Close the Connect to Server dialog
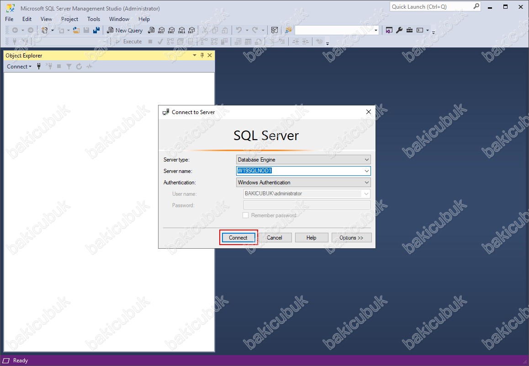Viewport: 529px width, 366px height. pos(368,112)
